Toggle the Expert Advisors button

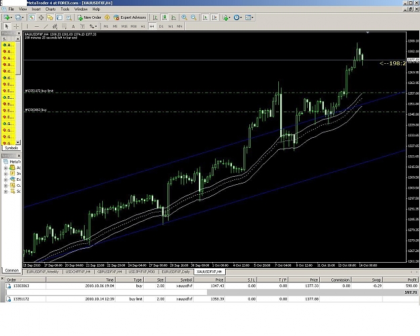click(130, 17)
